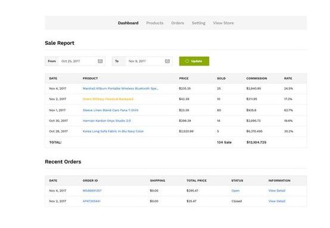Open the To date calendar icon
This screenshot has height=228, width=330.
[x=167, y=61]
